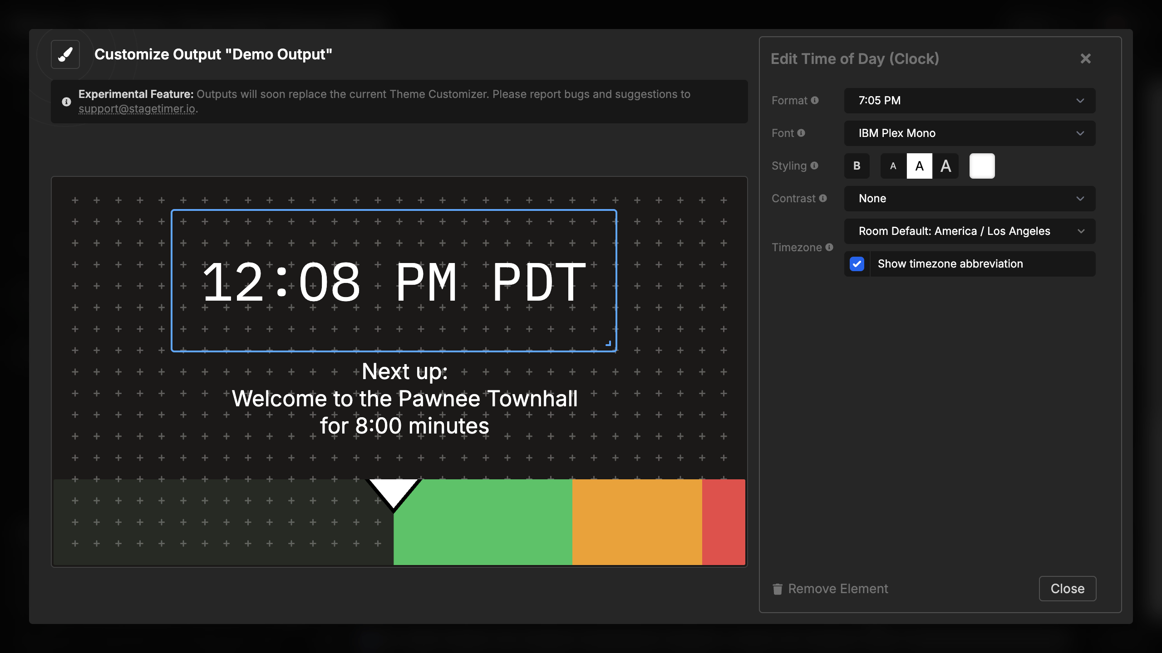Open the Timezone dropdown showing America / Los Angeles
Viewport: 1162px width, 653px height.
click(x=969, y=231)
